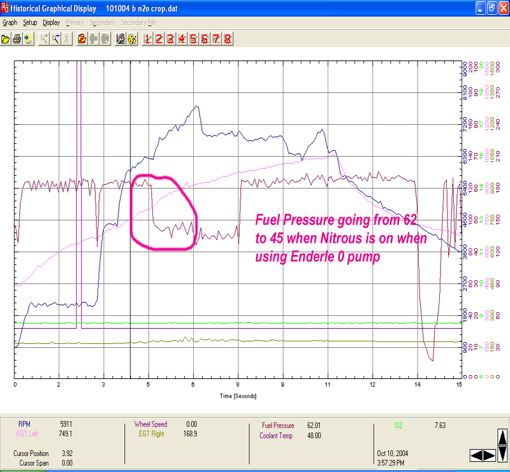Click the graph channel setup icon

click(x=120, y=39)
